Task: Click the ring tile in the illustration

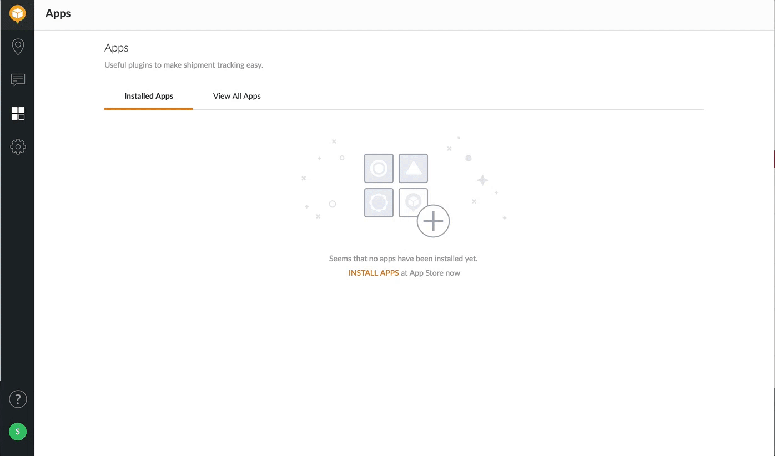Action: coord(379,168)
